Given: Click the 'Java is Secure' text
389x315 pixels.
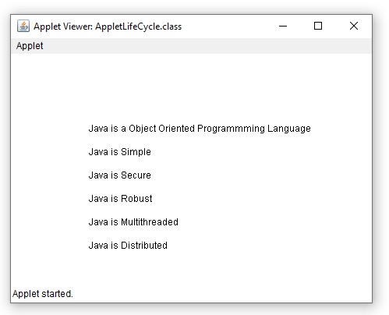Looking at the screenshot, I should [119, 175].
